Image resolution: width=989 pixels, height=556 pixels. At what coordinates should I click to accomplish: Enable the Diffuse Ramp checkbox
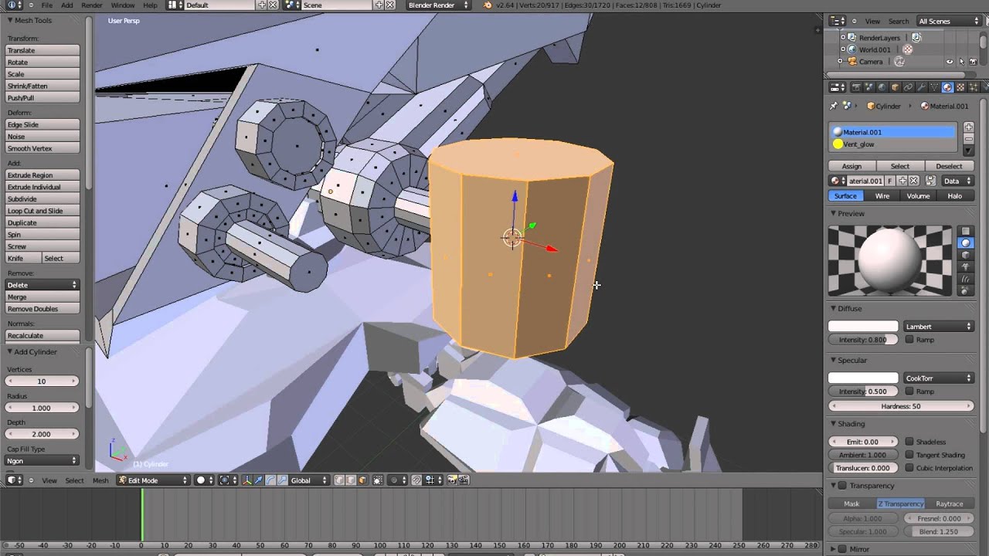(x=909, y=340)
